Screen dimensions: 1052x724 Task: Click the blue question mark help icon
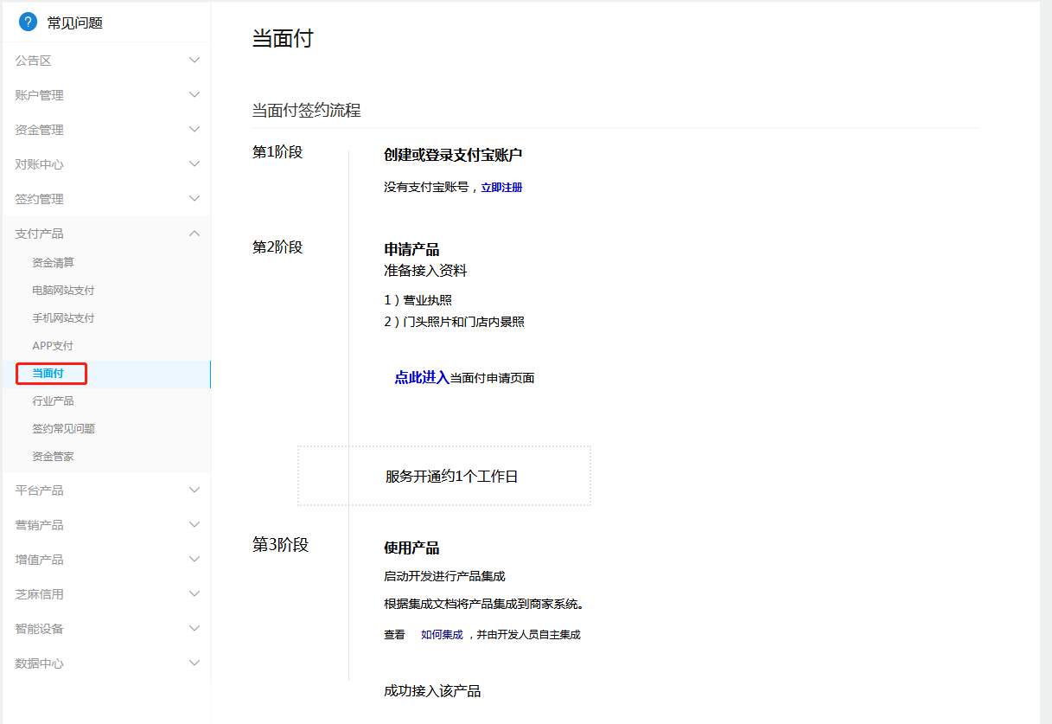click(28, 22)
